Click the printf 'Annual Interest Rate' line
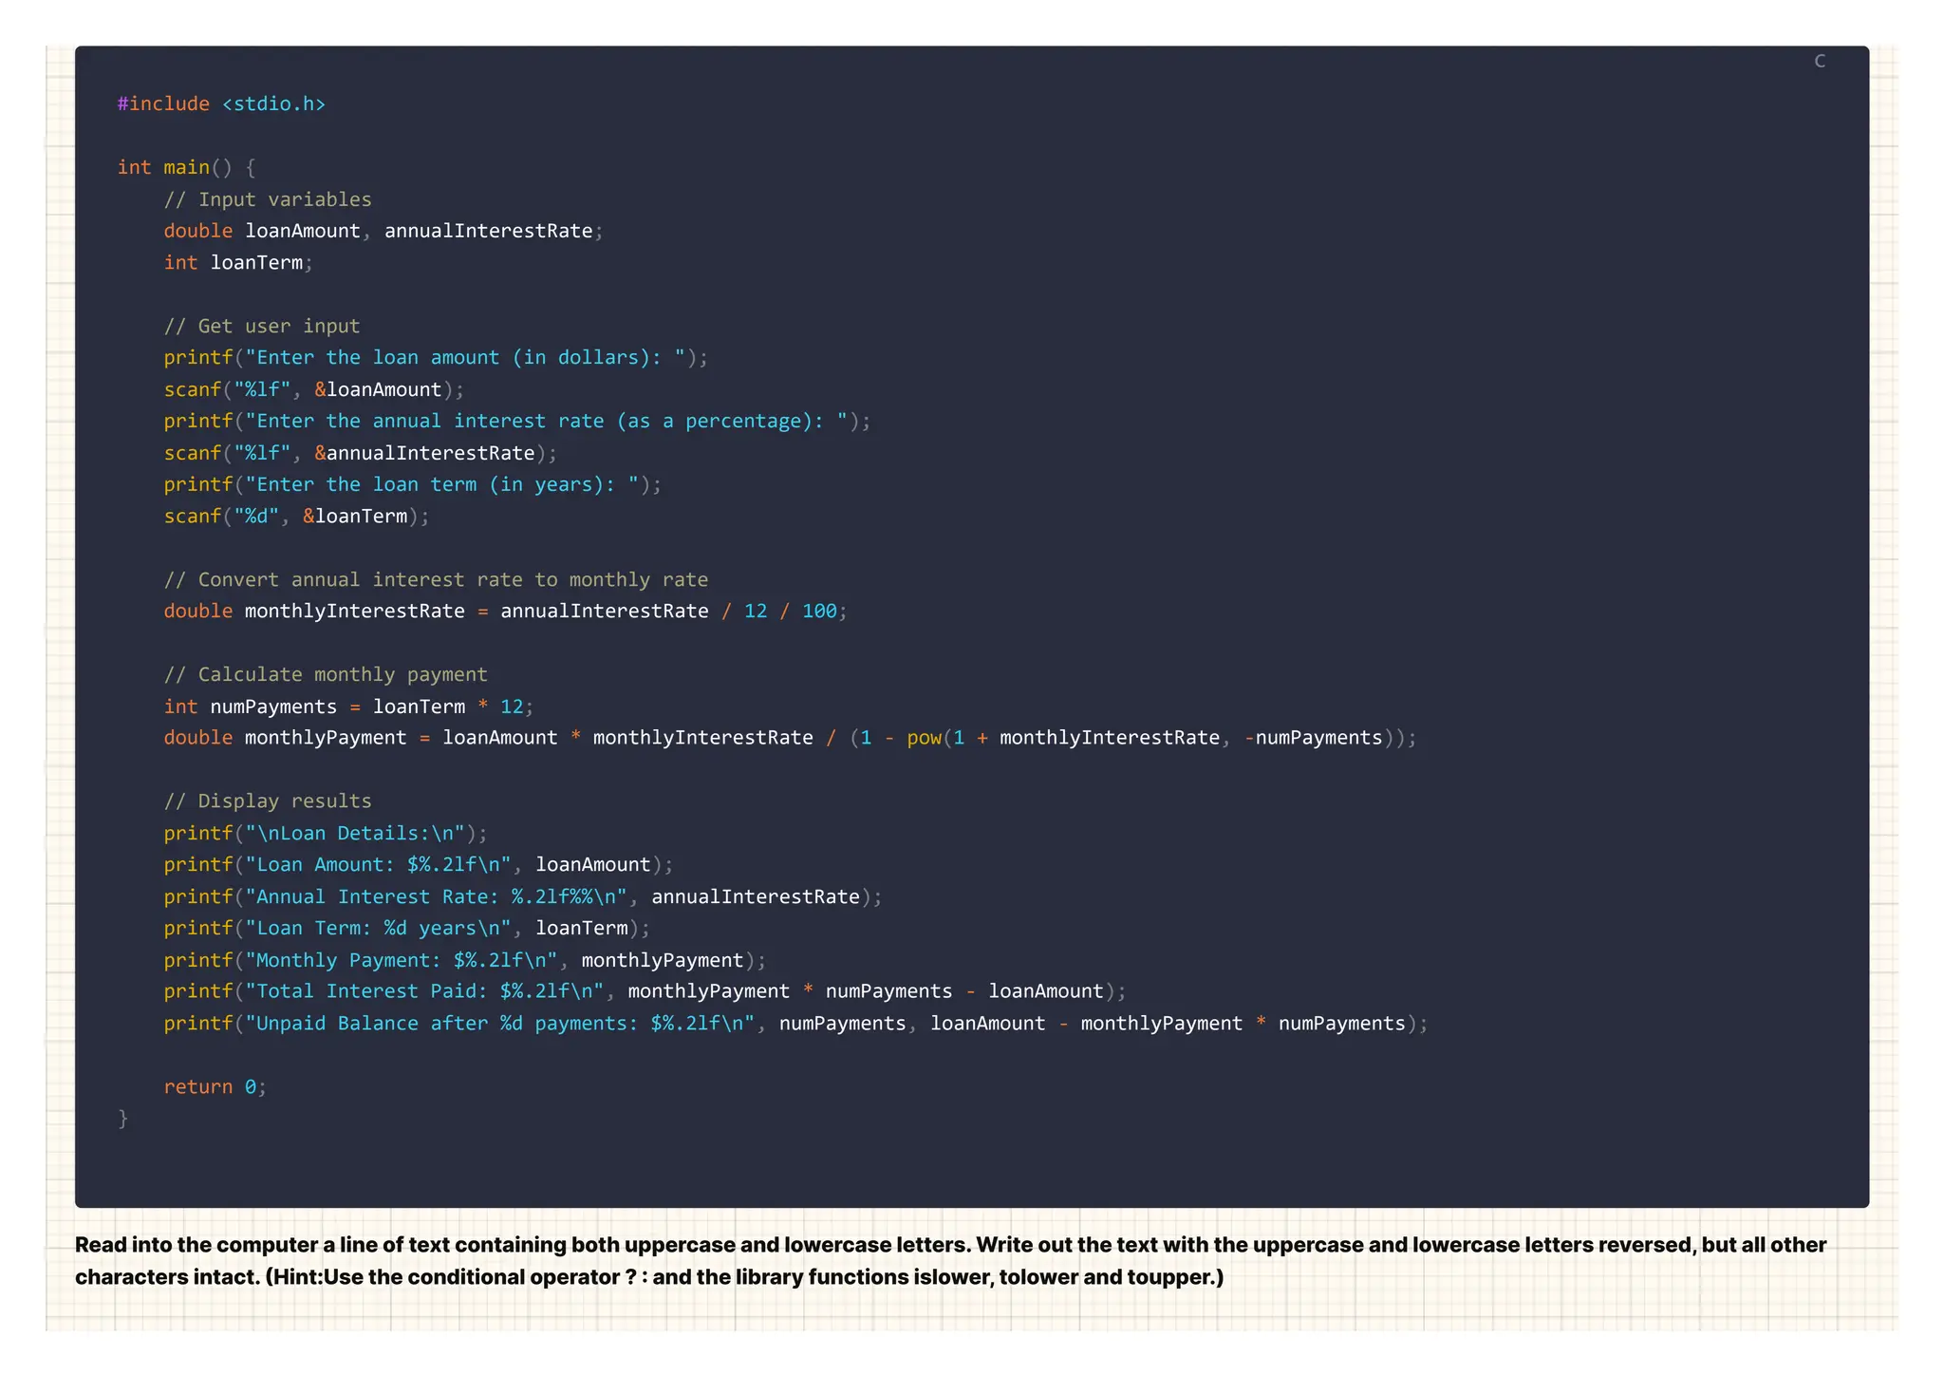1944x1375 pixels. click(523, 896)
